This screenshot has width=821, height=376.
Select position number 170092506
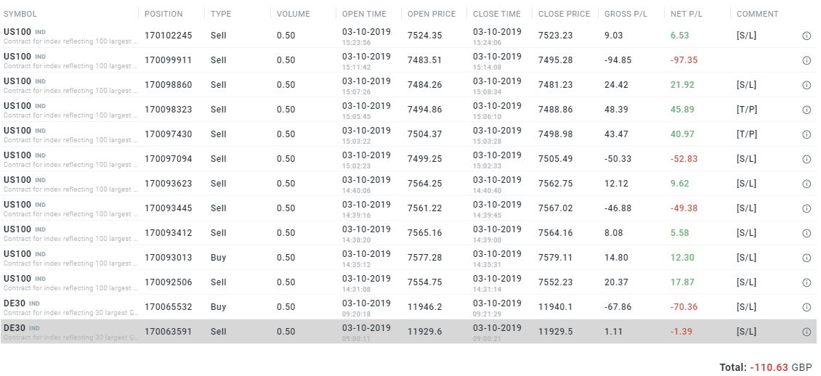[x=168, y=282]
